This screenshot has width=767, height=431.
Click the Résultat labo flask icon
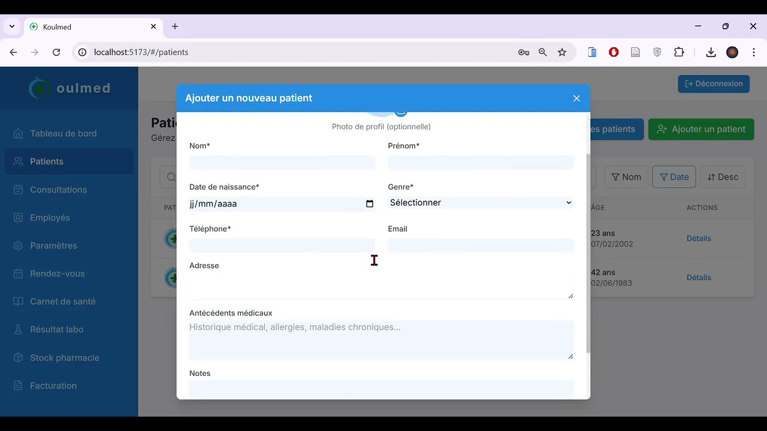(18, 330)
